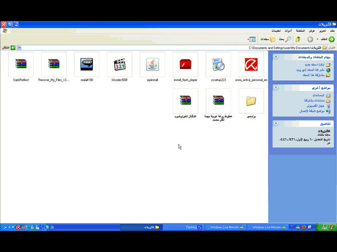Go up one folder level
Viewport: 337px width, 252px height.
coord(298,39)
